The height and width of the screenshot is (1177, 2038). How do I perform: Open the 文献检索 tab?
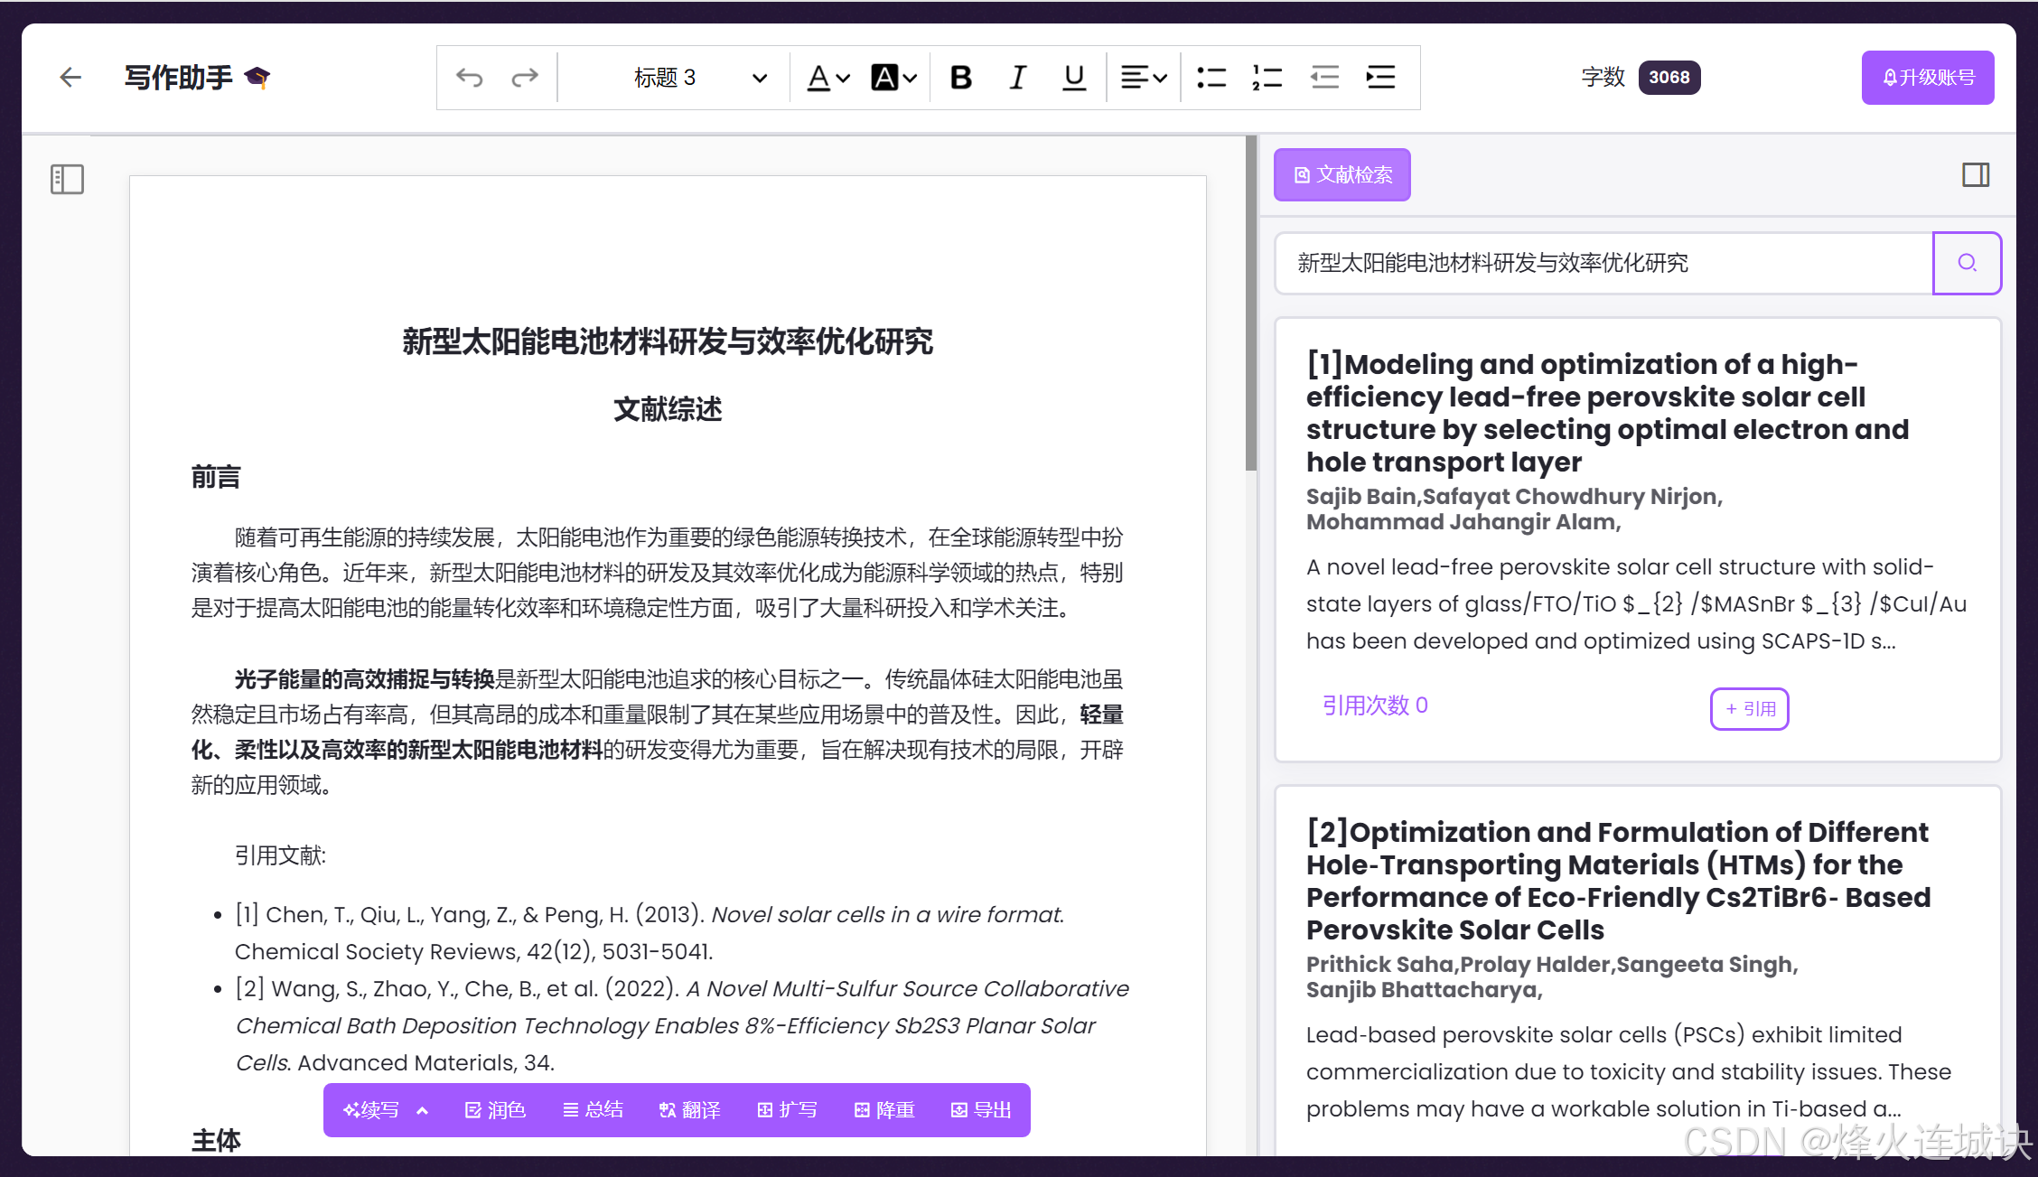point(1342,174)
